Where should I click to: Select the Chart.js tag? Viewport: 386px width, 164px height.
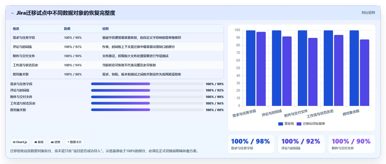click(x=20, y=142)
